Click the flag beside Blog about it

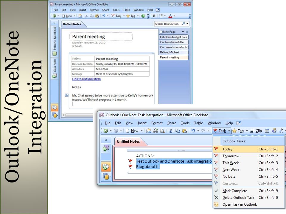(130, 166)
